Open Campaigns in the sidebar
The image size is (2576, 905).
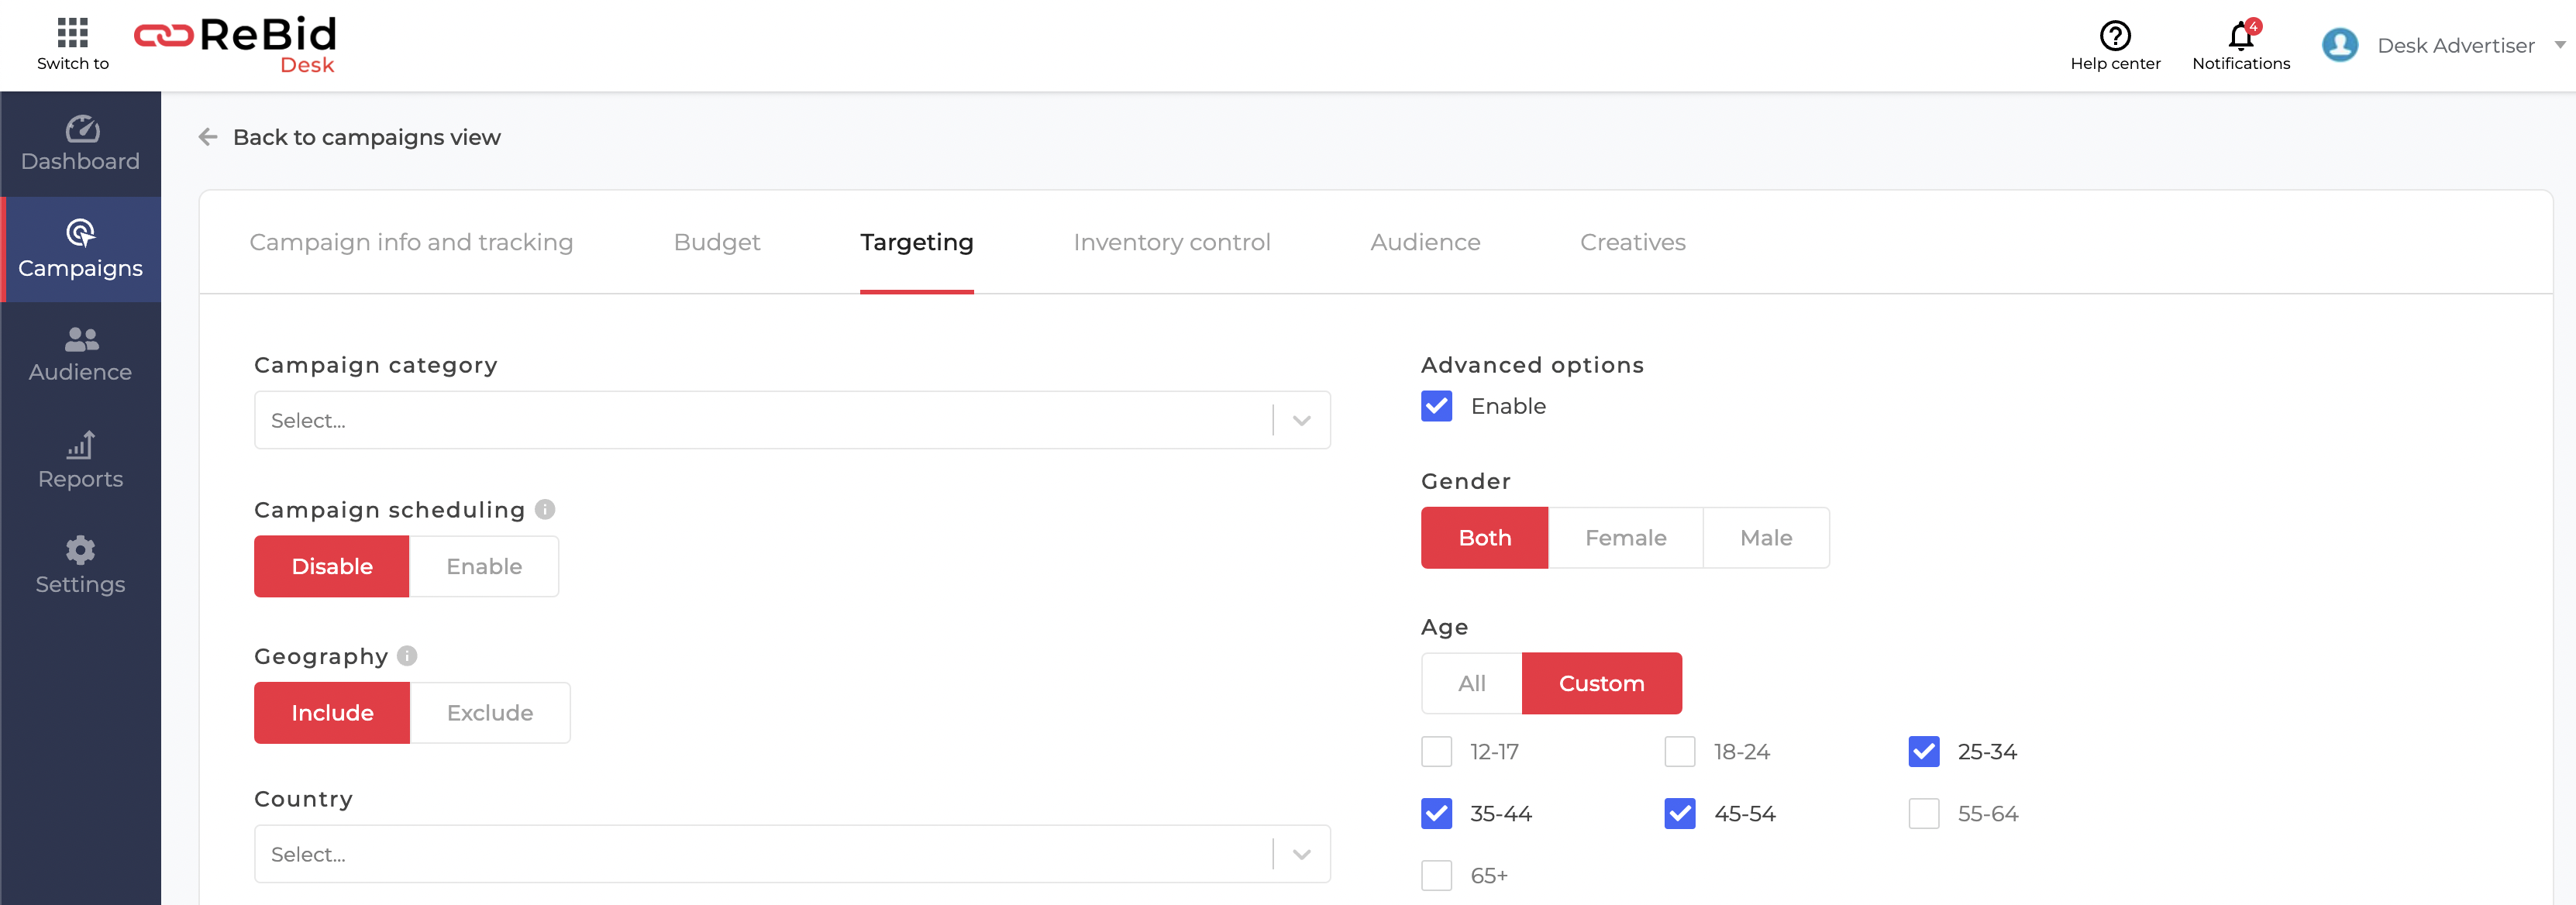point(81,250)
